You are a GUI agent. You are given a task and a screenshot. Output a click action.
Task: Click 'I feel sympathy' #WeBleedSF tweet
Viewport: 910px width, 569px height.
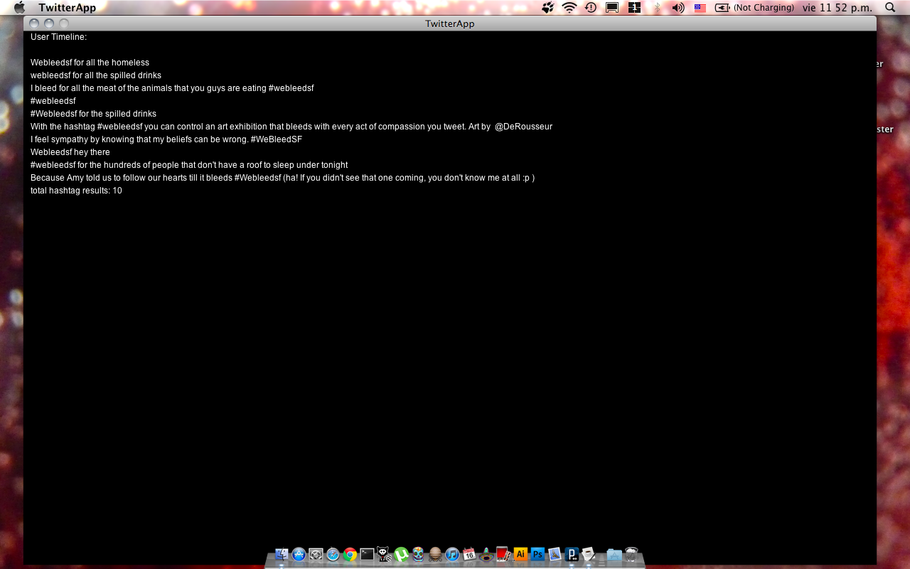[x=166, y=139]
